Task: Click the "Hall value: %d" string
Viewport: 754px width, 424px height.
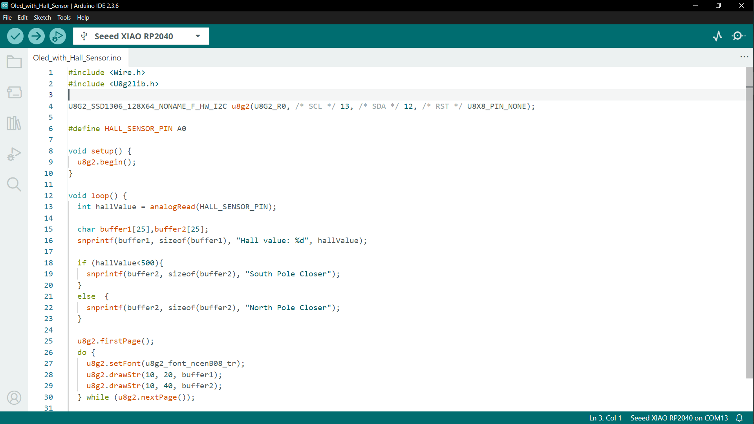Action: click(x=273, y=241)
